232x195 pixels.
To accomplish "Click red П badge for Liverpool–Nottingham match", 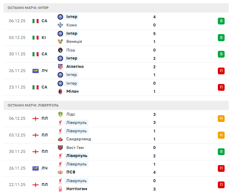I will (221, 185).
